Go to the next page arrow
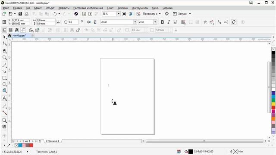276x155 pixels. 33,141
